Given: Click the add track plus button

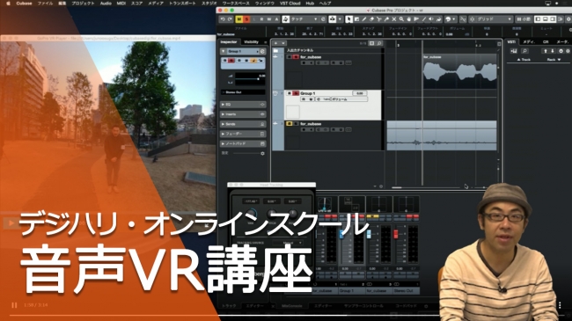Looking at the screenshot, I should coord(275,43).
